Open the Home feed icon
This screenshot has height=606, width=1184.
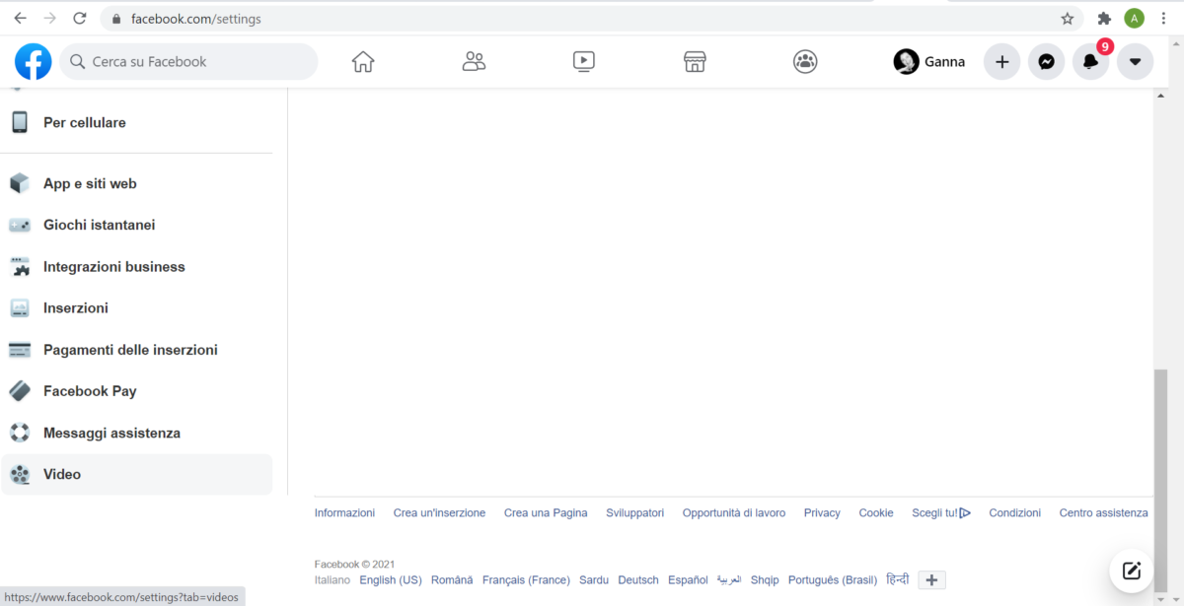pyautogui.click(x=363, y=62)
